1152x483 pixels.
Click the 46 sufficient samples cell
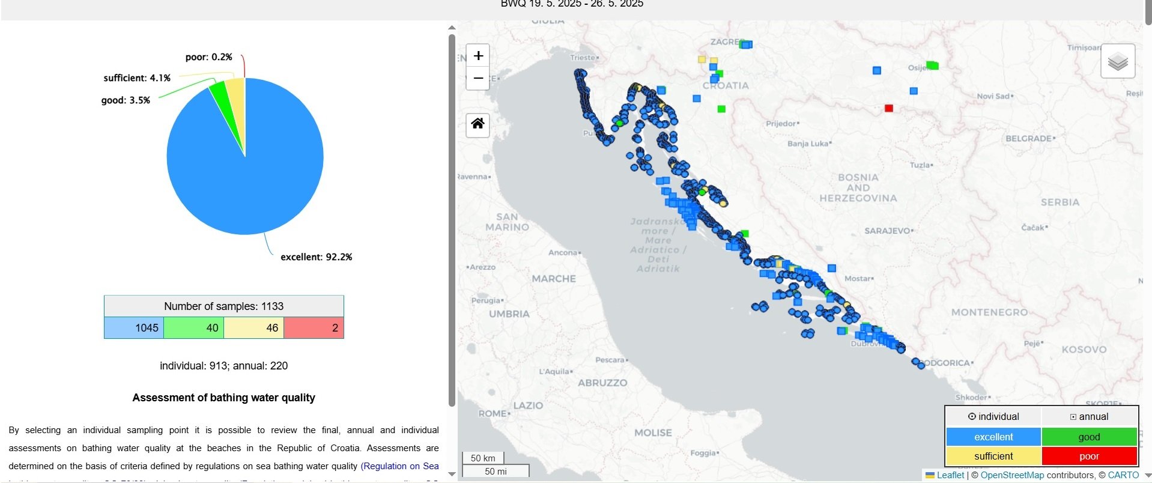pos(253,328)
